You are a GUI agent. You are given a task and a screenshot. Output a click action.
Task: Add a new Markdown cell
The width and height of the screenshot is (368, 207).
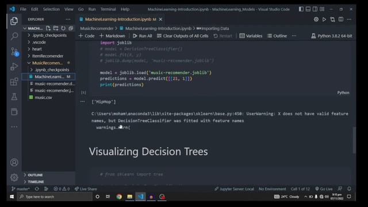pyautogui.click(x=112, y=36)
